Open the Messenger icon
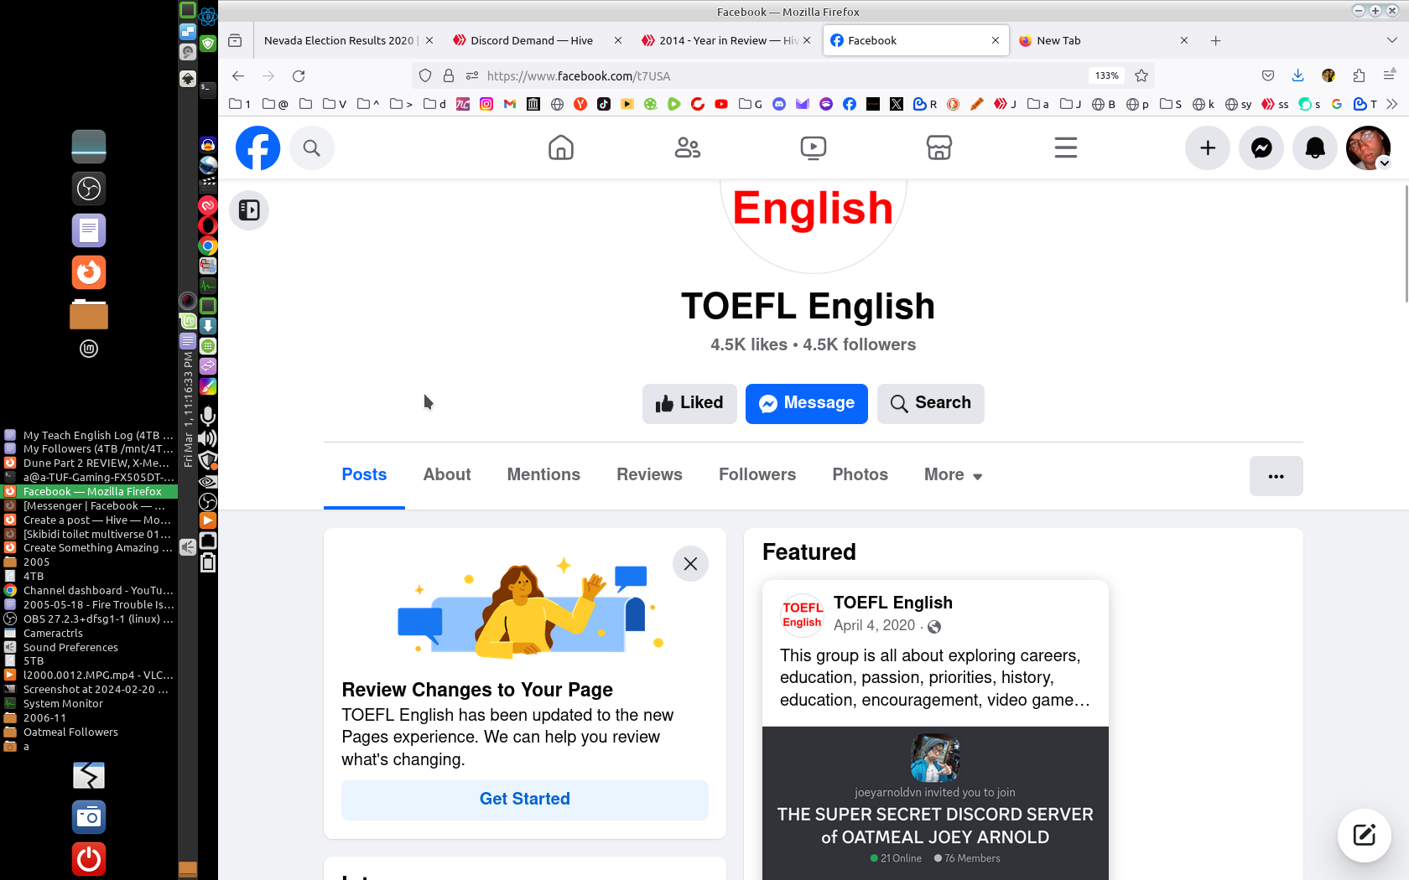1409x880 pixels. click(1261, 148)
